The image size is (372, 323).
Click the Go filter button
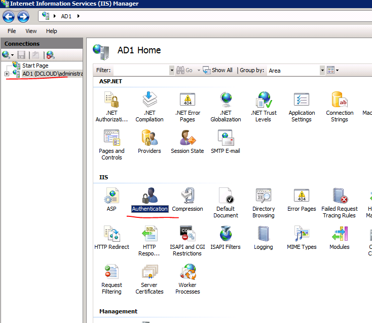click(184, 70)
